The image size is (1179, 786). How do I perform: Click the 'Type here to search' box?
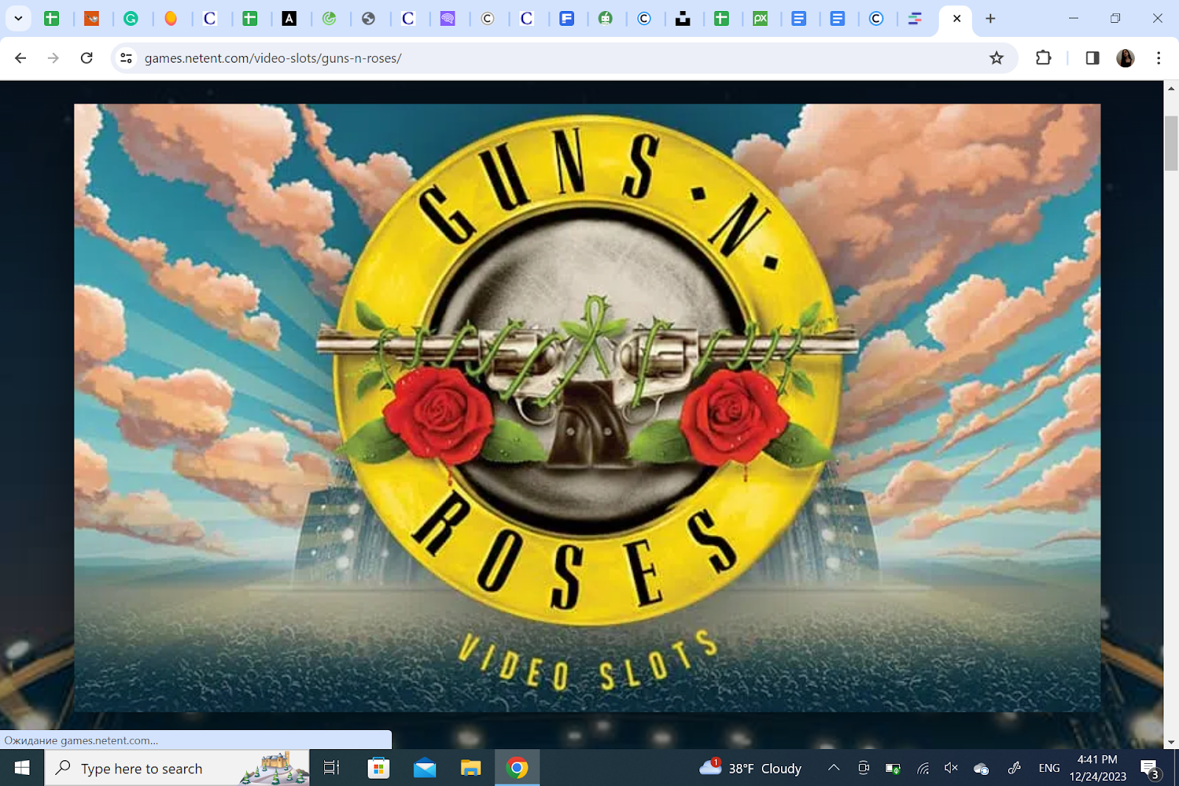[x=177, y=768]
